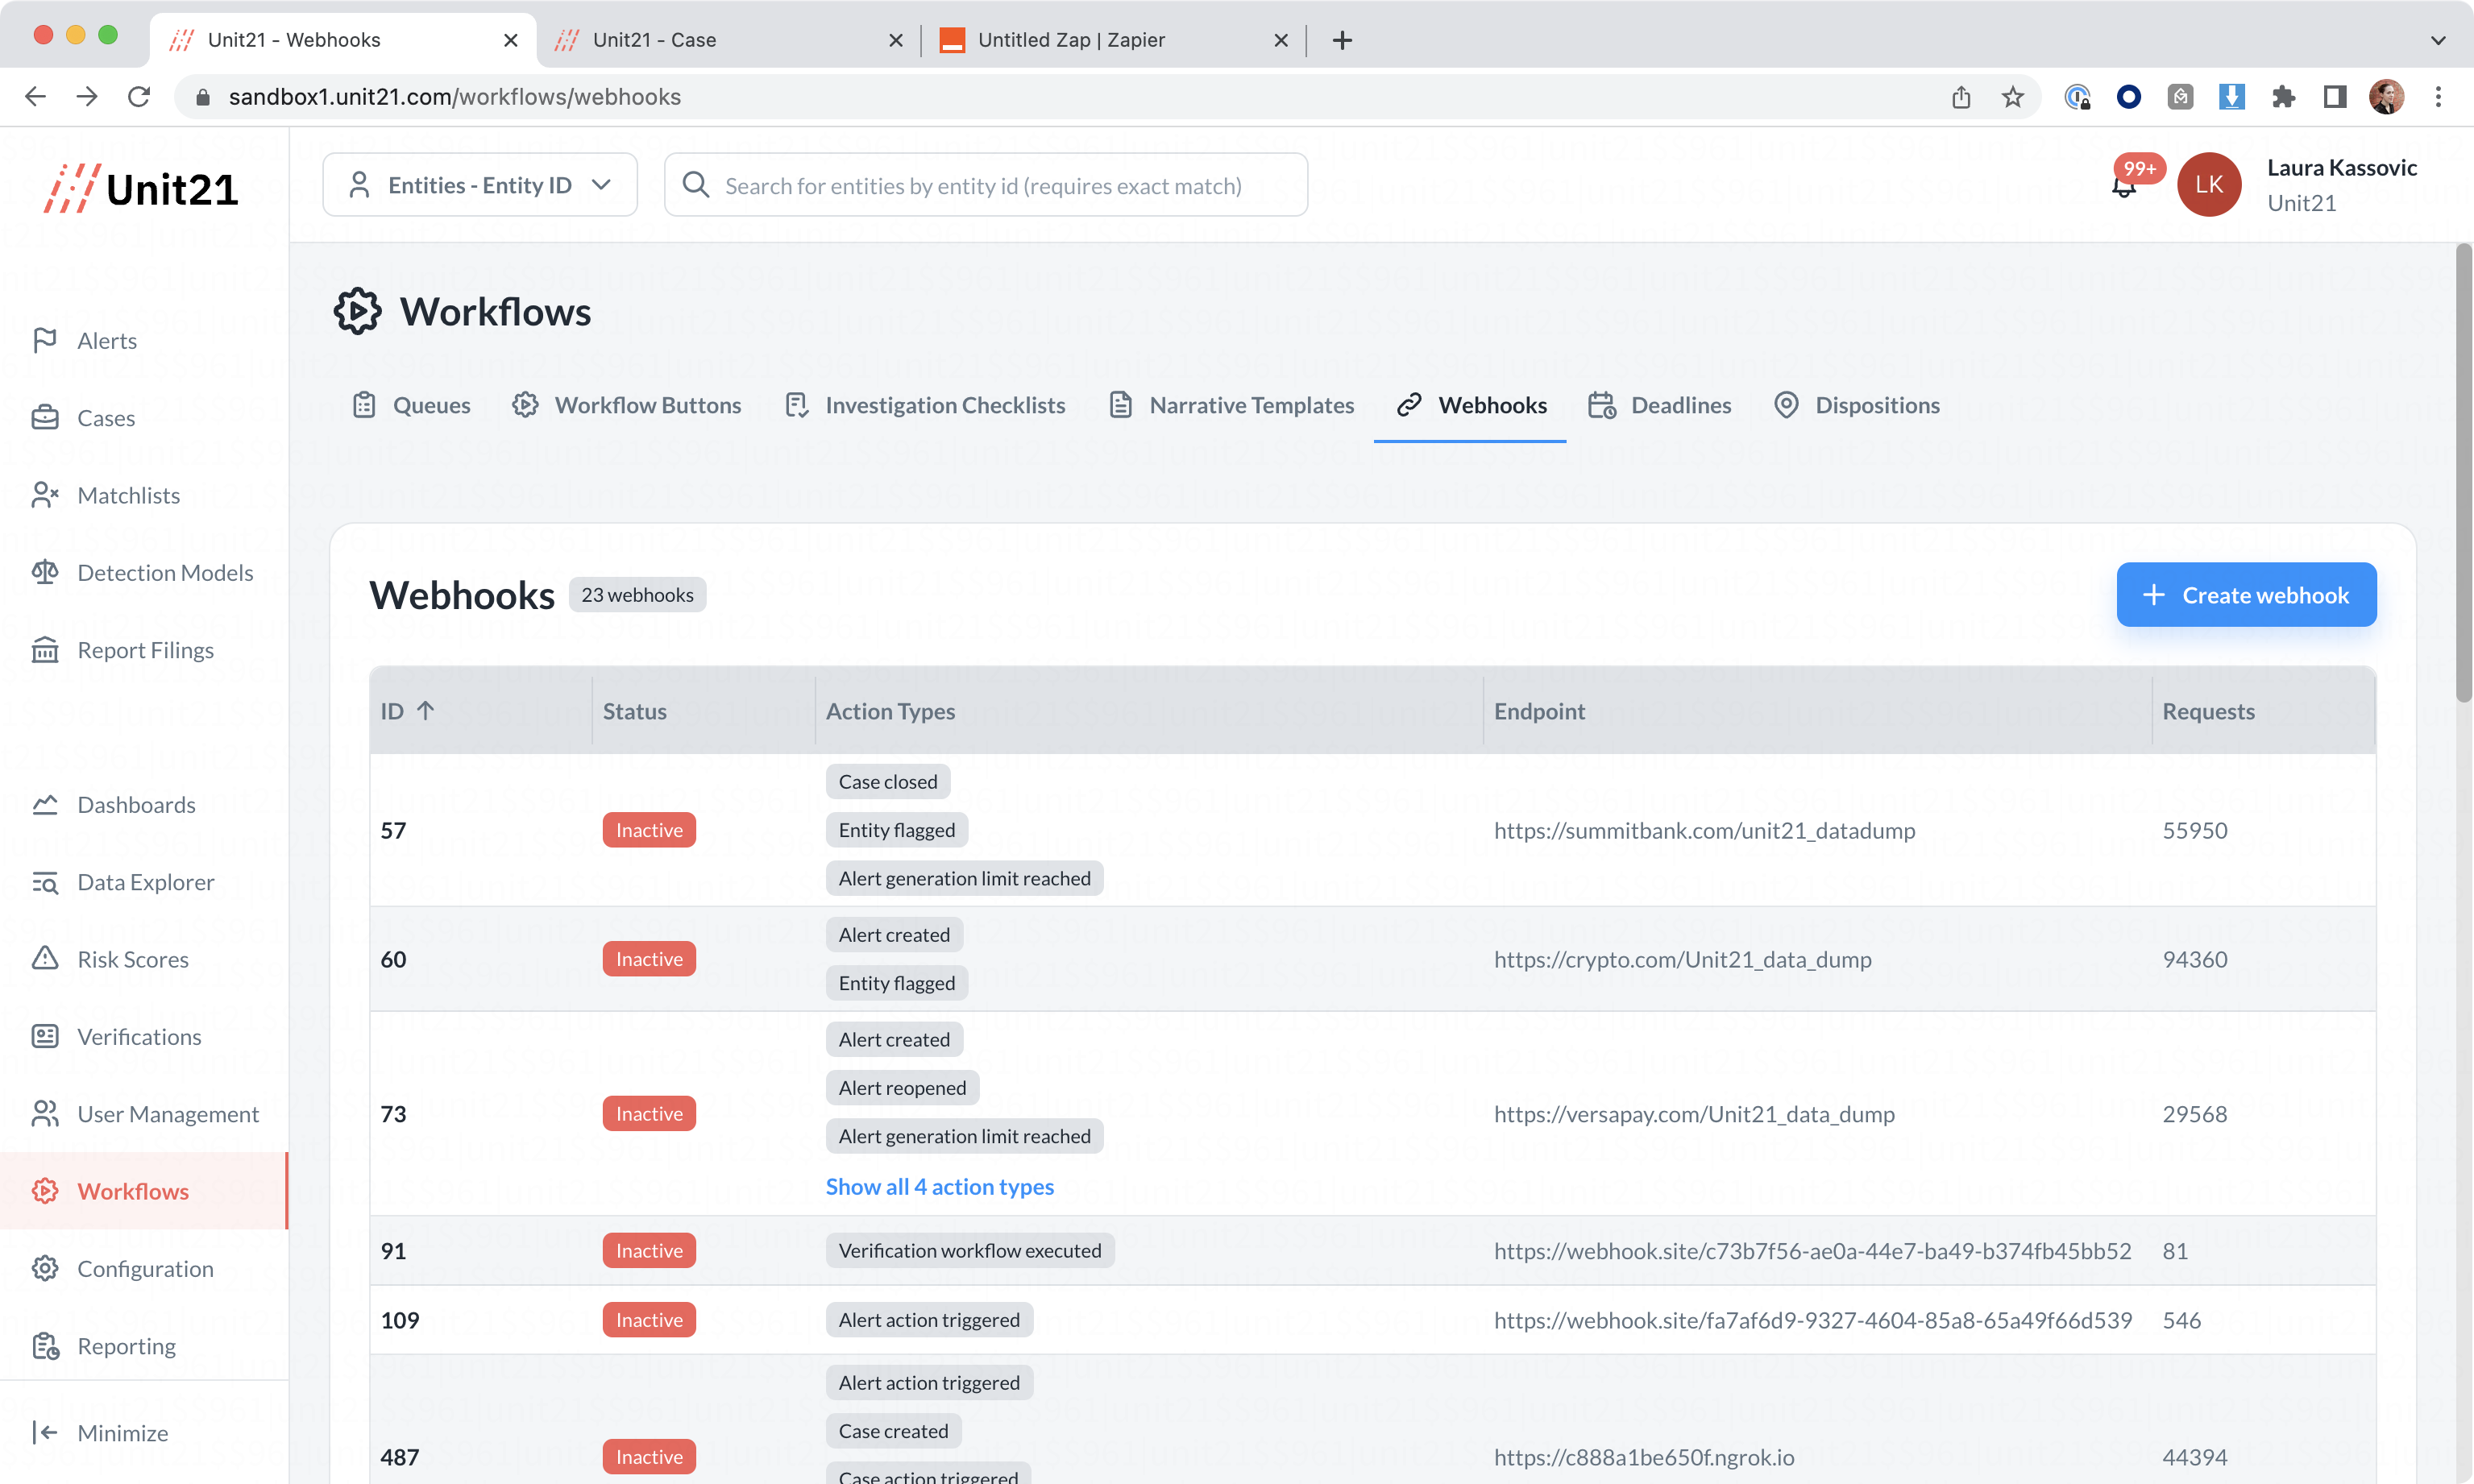Open the browser tab list chevron
Image resolution: width=2474 pixels, height=1484 pixels.
2437,40
